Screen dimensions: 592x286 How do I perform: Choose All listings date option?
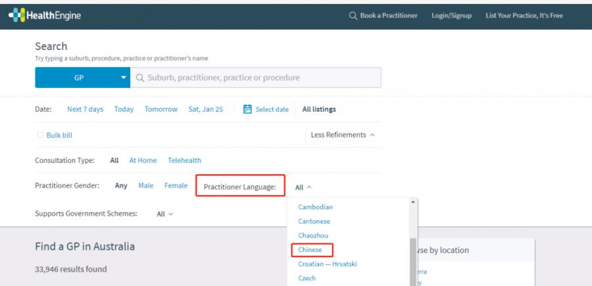319,109
